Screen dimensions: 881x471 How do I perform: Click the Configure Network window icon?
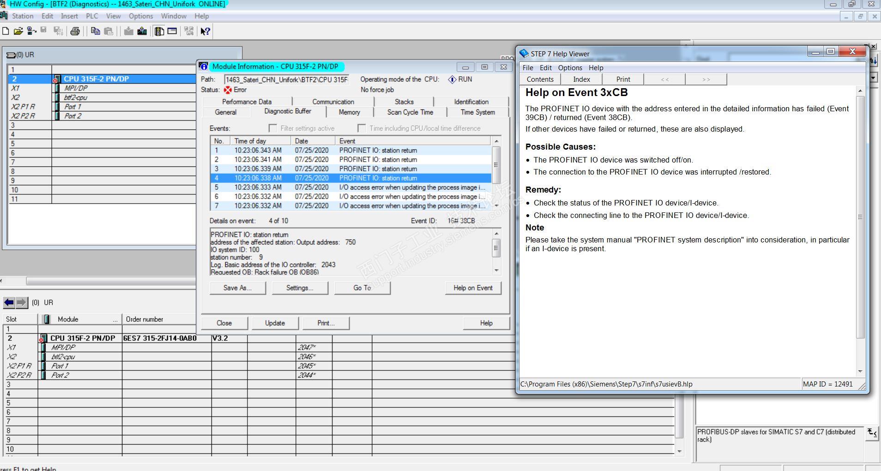coord(189,31)
